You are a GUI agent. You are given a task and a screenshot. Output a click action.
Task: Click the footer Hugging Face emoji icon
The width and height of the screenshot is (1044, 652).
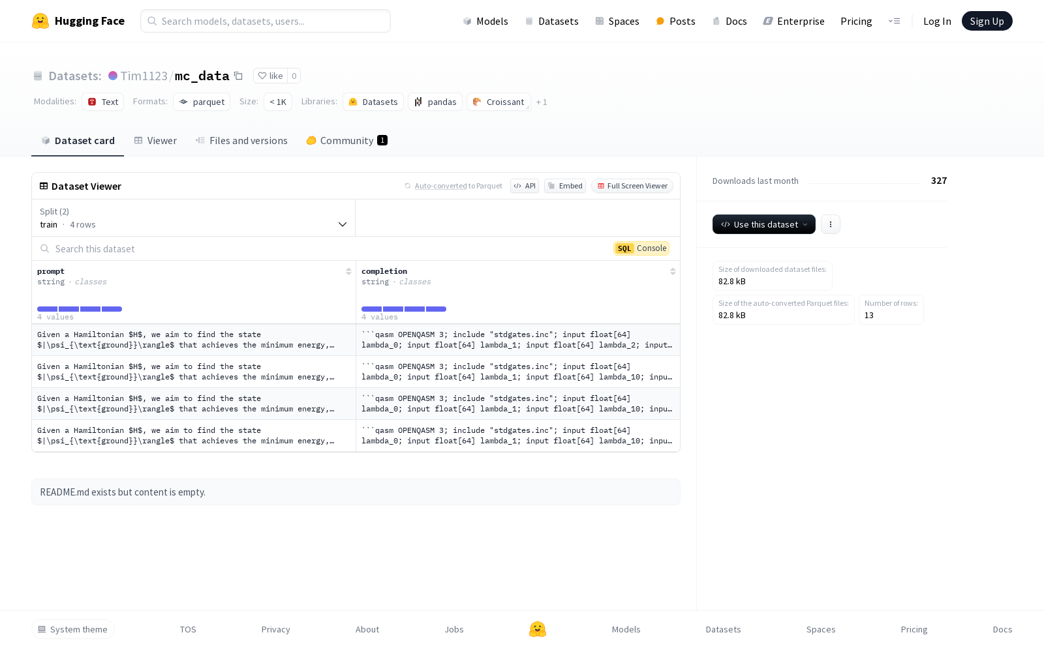click(x=538, y=629)
